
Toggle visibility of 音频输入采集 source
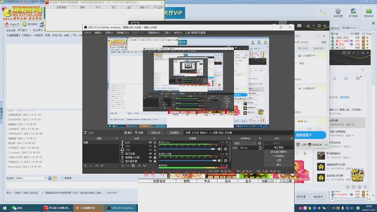point(150,157)
